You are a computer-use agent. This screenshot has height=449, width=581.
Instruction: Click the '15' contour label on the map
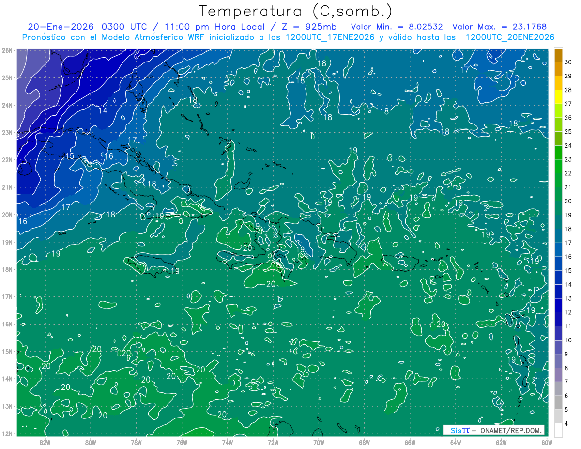click(70, 156)
